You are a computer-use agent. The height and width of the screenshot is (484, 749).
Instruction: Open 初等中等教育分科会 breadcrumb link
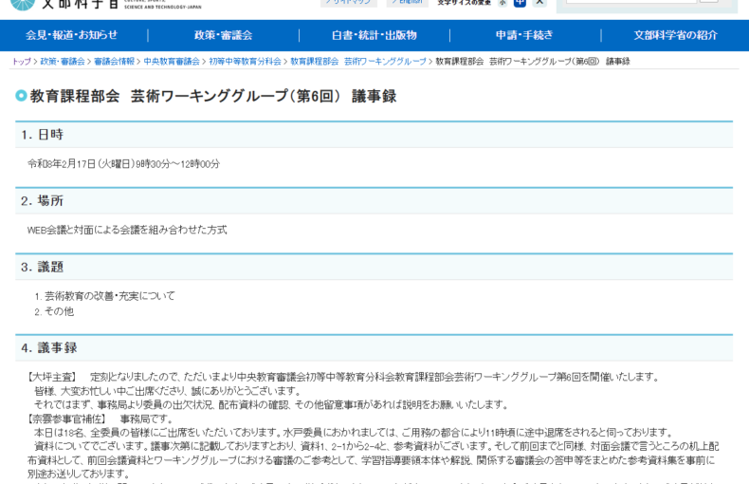pos(245,62)
